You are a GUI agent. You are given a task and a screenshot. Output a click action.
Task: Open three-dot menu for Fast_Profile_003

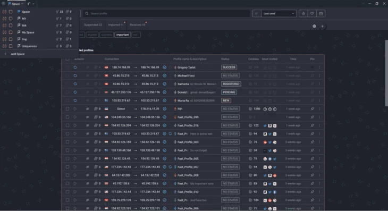coord(319,142)
